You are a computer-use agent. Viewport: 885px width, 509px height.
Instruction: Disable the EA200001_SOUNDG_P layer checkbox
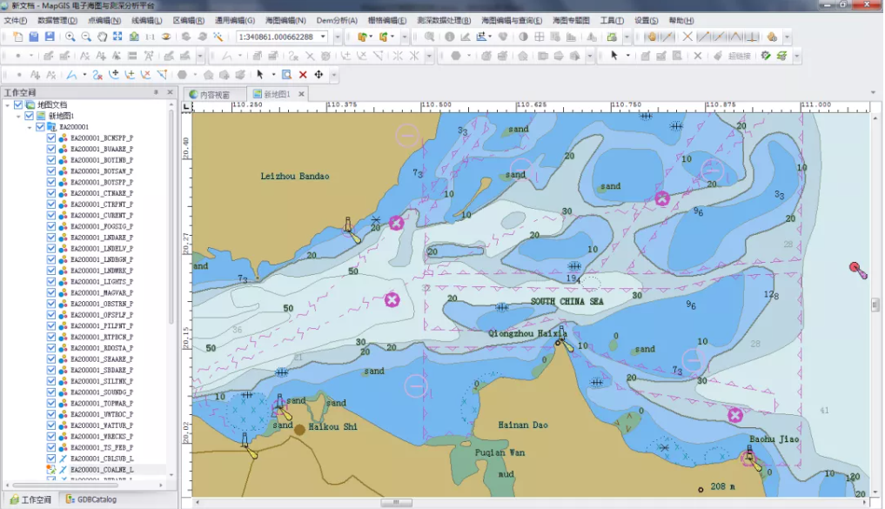pos(51,392)
